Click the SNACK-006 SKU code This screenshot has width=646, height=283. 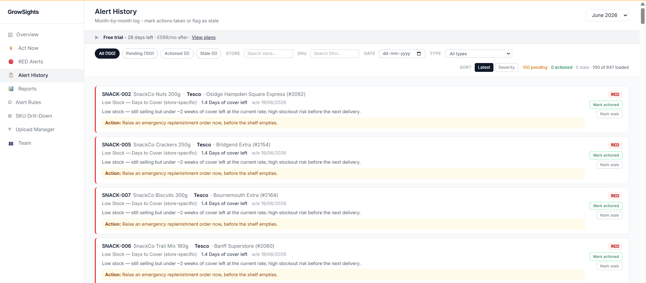click(x=117, y=246)
